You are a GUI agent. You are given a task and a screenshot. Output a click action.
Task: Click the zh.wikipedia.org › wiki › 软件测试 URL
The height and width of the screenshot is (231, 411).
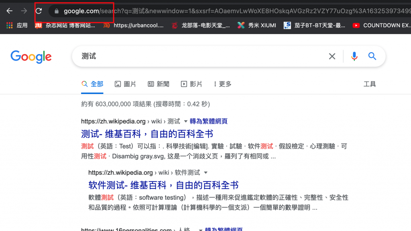pos(144,173)
